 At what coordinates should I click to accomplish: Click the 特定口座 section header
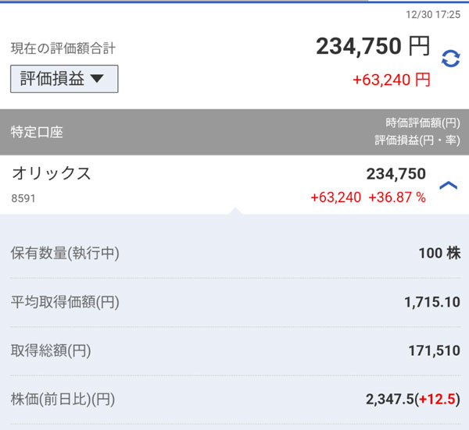click(x=37, y=132)
